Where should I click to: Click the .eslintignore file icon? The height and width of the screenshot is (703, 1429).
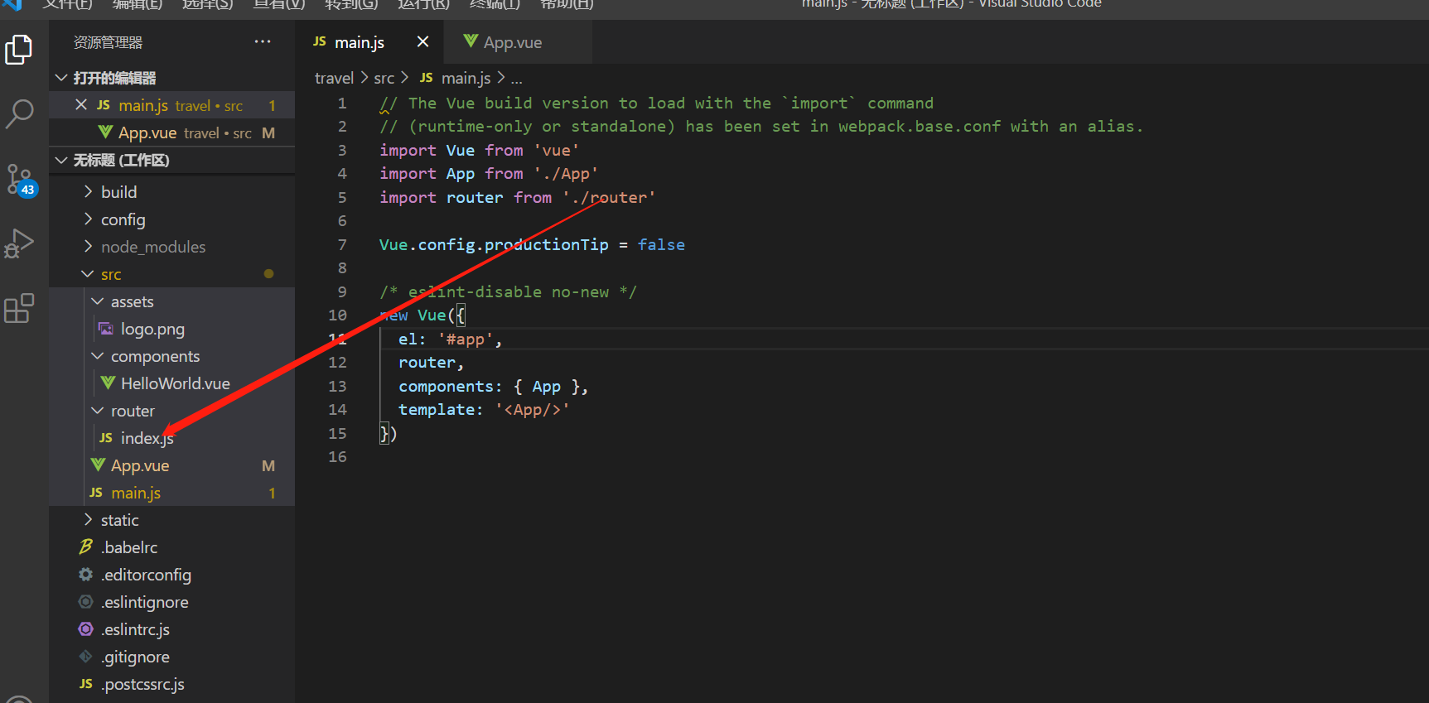[86, 602]
